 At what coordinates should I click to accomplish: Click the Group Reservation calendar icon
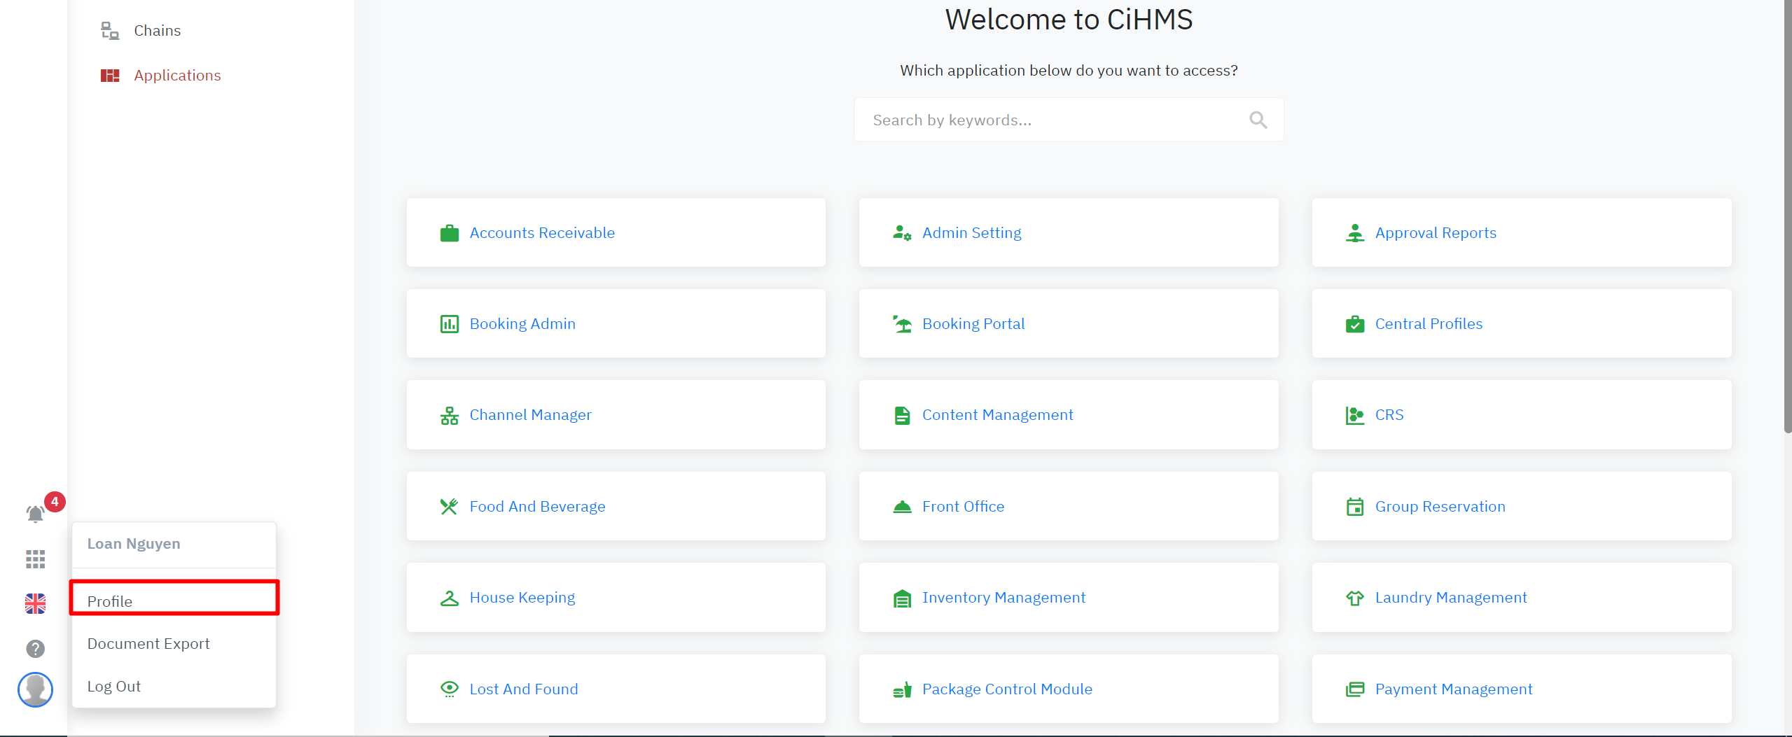(x=1355, y=507)
